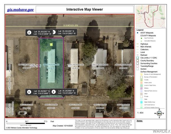Screen dimensions: 171x134
Task: Click the National Parks Service swatch
Action: (141, 91)
